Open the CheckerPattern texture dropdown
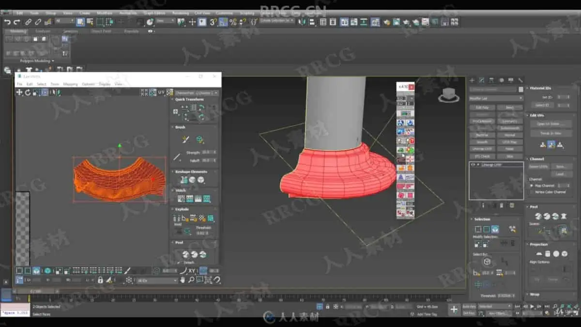The image size is (581, 327). (196, 93)
